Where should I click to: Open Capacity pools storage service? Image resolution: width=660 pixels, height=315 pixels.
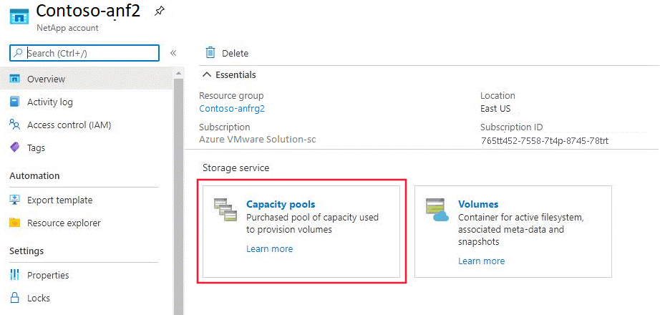coord(281,204)
